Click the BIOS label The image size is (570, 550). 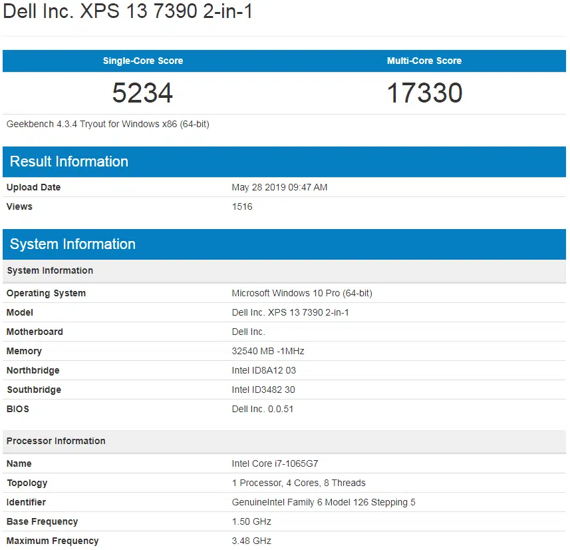tap(17, 409)
